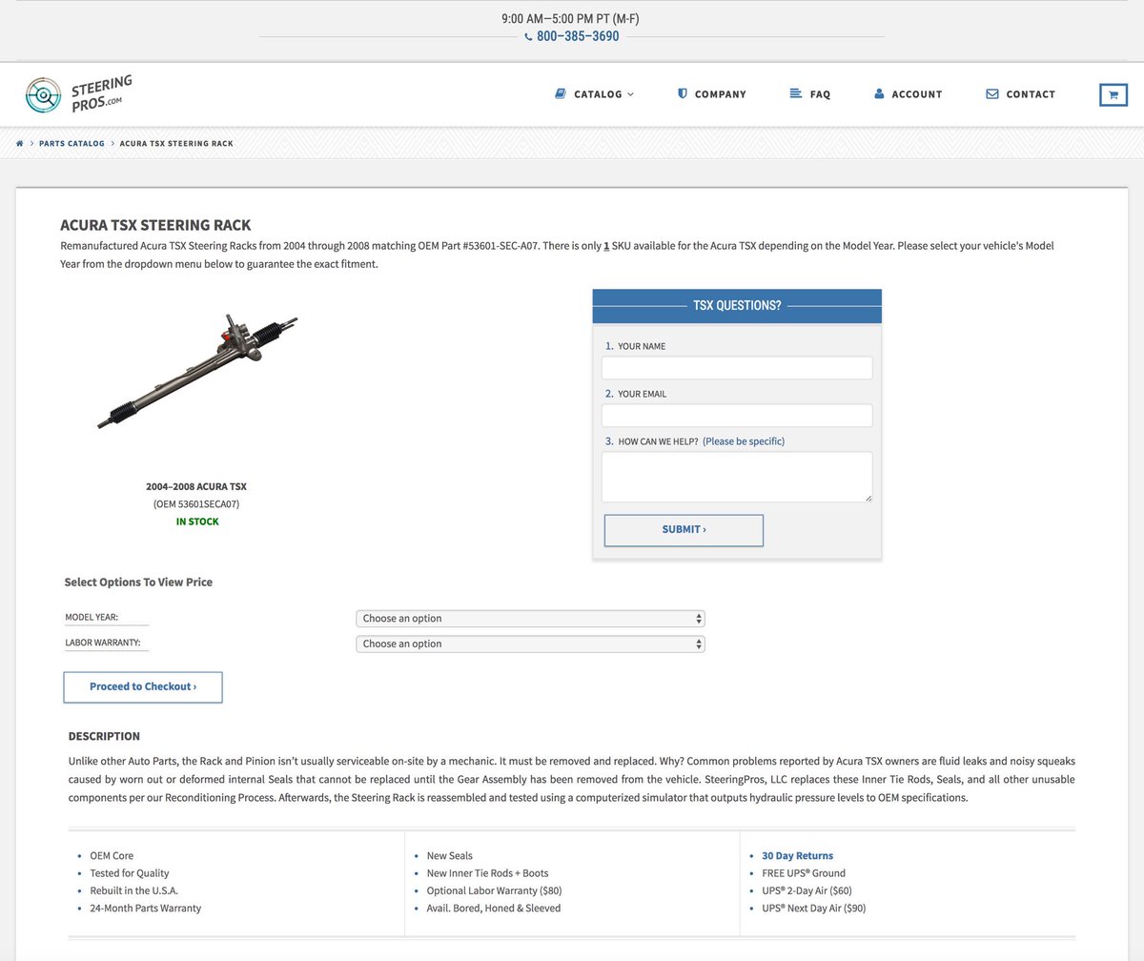Click the OEM 53601SECA07 text
The height and width of the screenshot is (961, 1144).
196,503
